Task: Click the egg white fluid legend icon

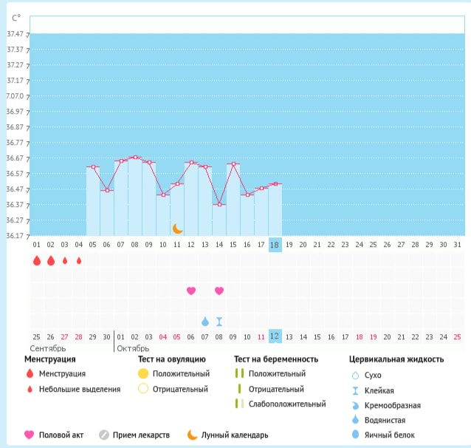Action: (x=357, y=435)
